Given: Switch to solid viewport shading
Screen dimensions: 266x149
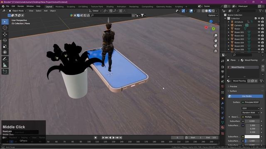Looking at the screenshot, I should pos(207,11).
